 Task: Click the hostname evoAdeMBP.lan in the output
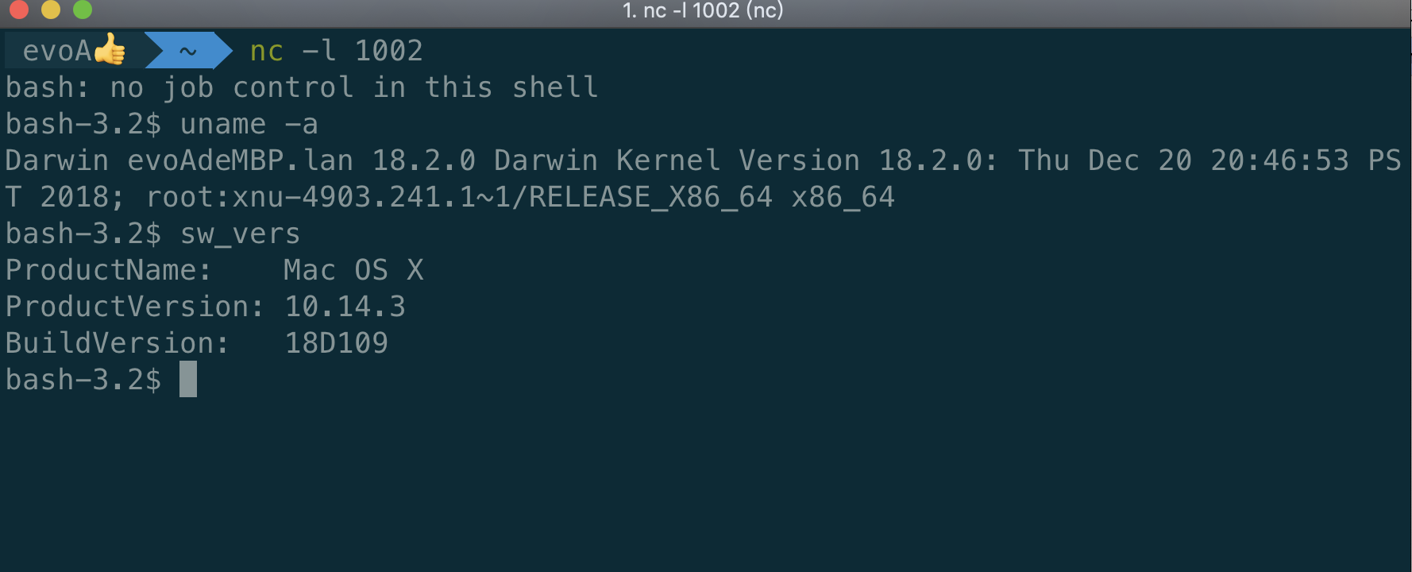(241, 160)
